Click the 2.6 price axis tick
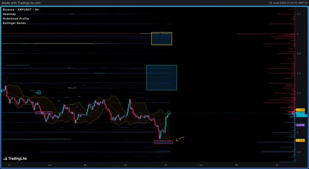This screenshot has width=309, height=169. point(299,73)
